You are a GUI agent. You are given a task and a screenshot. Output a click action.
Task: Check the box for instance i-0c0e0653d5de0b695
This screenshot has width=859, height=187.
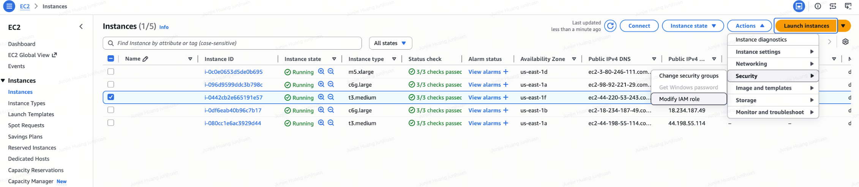(111, 72)
